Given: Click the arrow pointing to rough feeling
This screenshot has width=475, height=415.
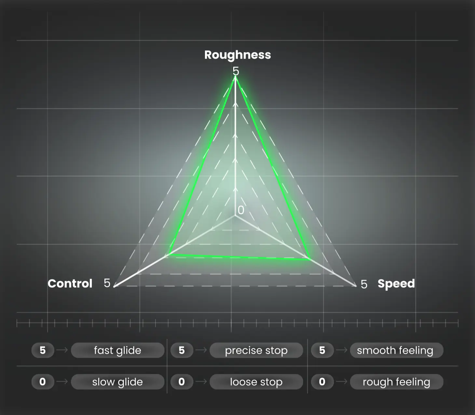Looking at the screenshot, I should coord(342,382).
